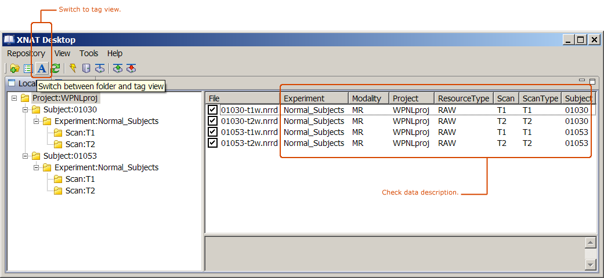Click the green refresh arrows icon
The height and width of the screenshot is (278, 604).
55,68
